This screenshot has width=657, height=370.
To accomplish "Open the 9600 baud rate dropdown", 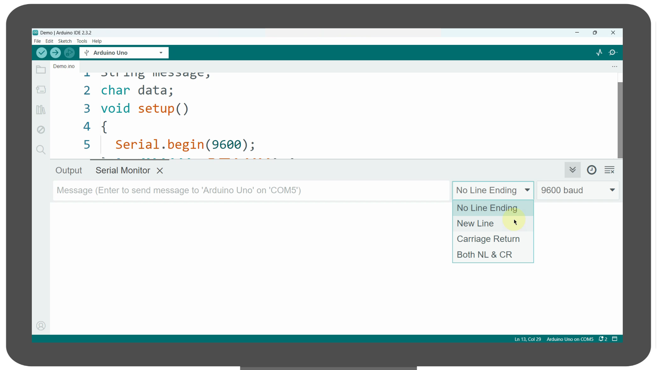I will pos(578,190).
